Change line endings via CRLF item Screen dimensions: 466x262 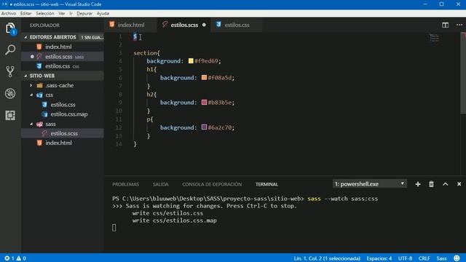(x=424, y=258)
